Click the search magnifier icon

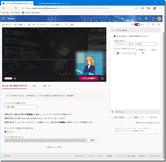(66, 24)
